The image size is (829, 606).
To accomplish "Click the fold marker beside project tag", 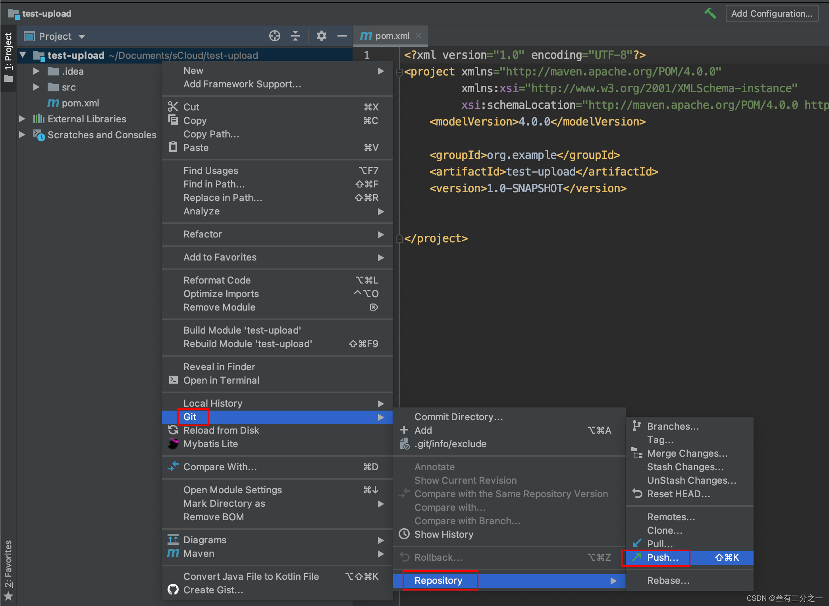I will coord(399,72).
